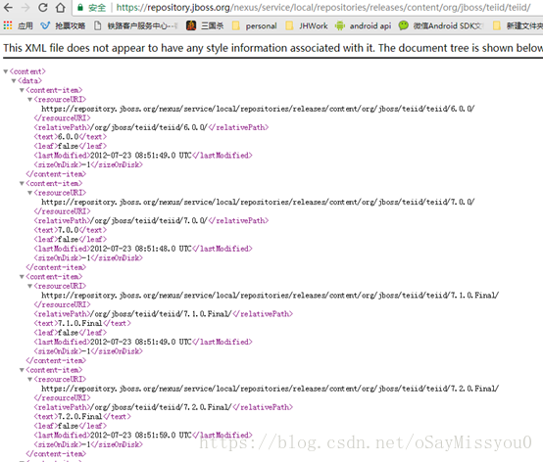
Task: Click the resource URL ending in 7.1.0.Final/
Action: (271, 296)
